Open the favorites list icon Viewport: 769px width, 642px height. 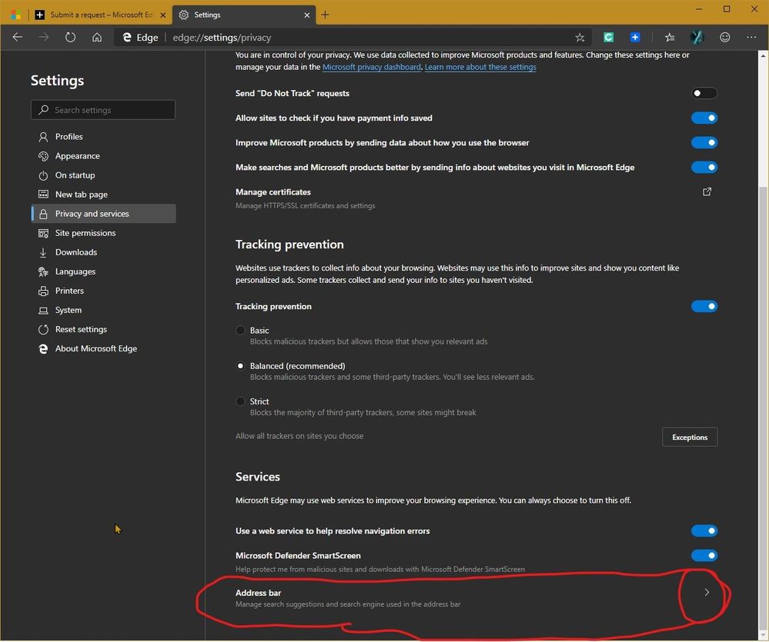click(670, 37)
